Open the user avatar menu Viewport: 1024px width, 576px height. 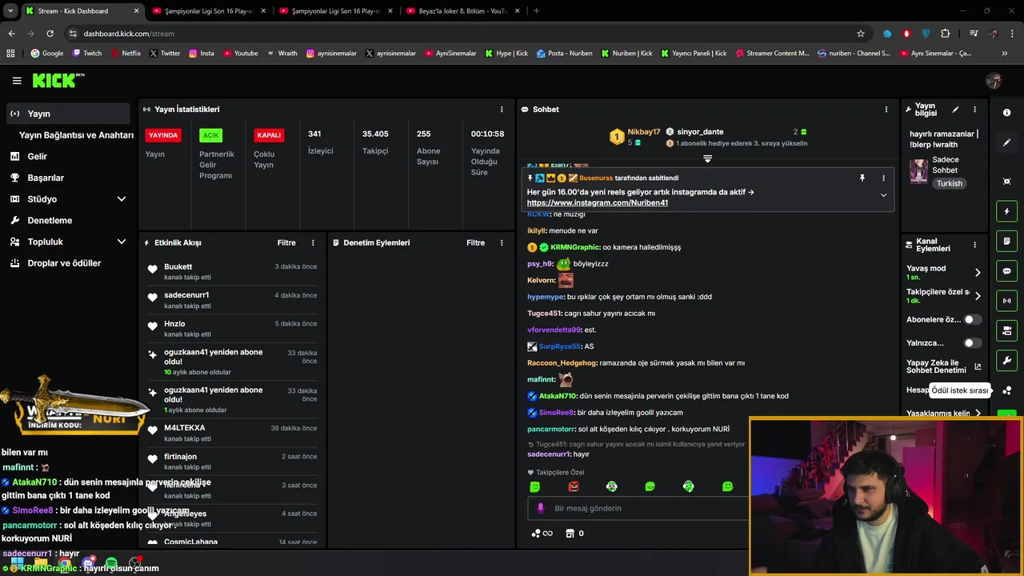click(x=994, y=81)
